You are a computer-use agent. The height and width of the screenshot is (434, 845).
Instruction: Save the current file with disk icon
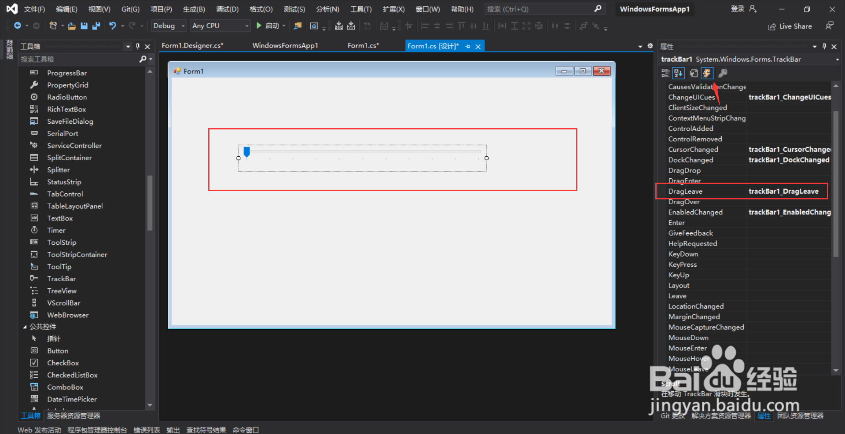click(x=84, y=26)
